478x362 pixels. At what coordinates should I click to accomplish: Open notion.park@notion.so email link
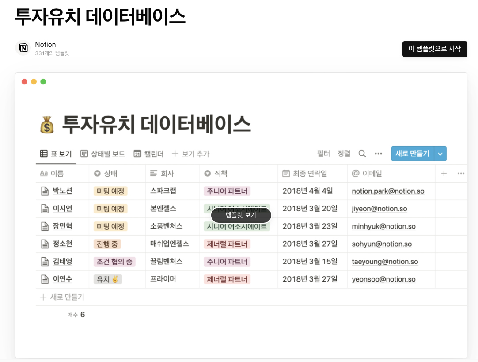click(388, 191)
